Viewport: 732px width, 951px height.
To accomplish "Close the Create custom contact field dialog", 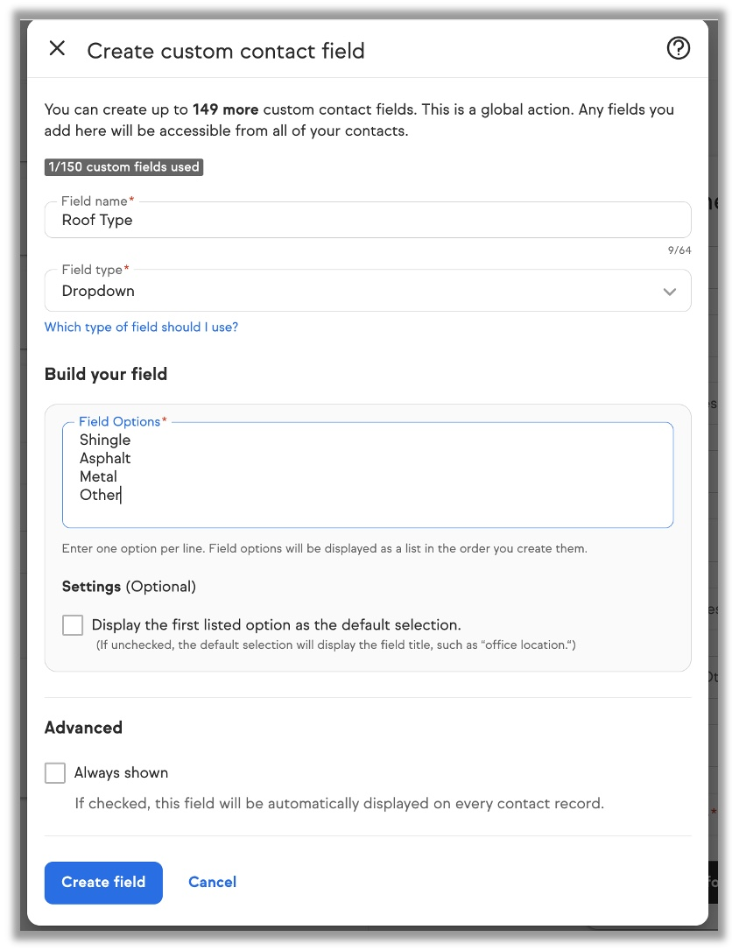I will pyautogui.click(x=57, y=49).
